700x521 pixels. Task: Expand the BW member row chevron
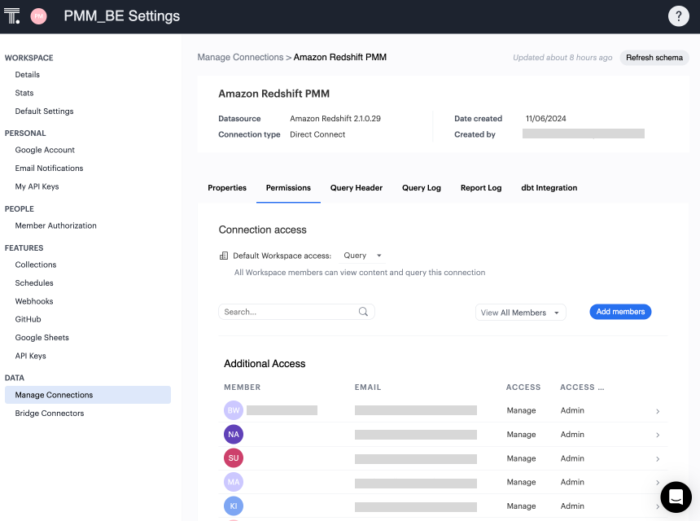658,412
